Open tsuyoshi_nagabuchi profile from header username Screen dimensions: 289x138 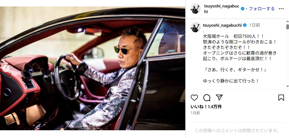[x=221, y=9]
